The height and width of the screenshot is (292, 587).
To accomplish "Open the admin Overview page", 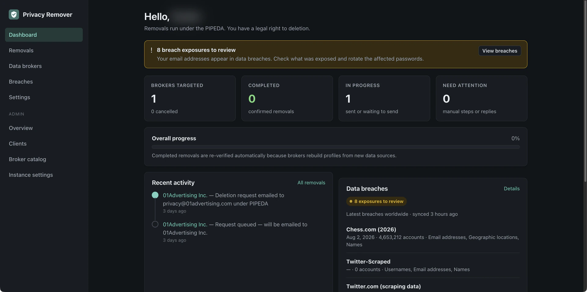I will (44, 128).
